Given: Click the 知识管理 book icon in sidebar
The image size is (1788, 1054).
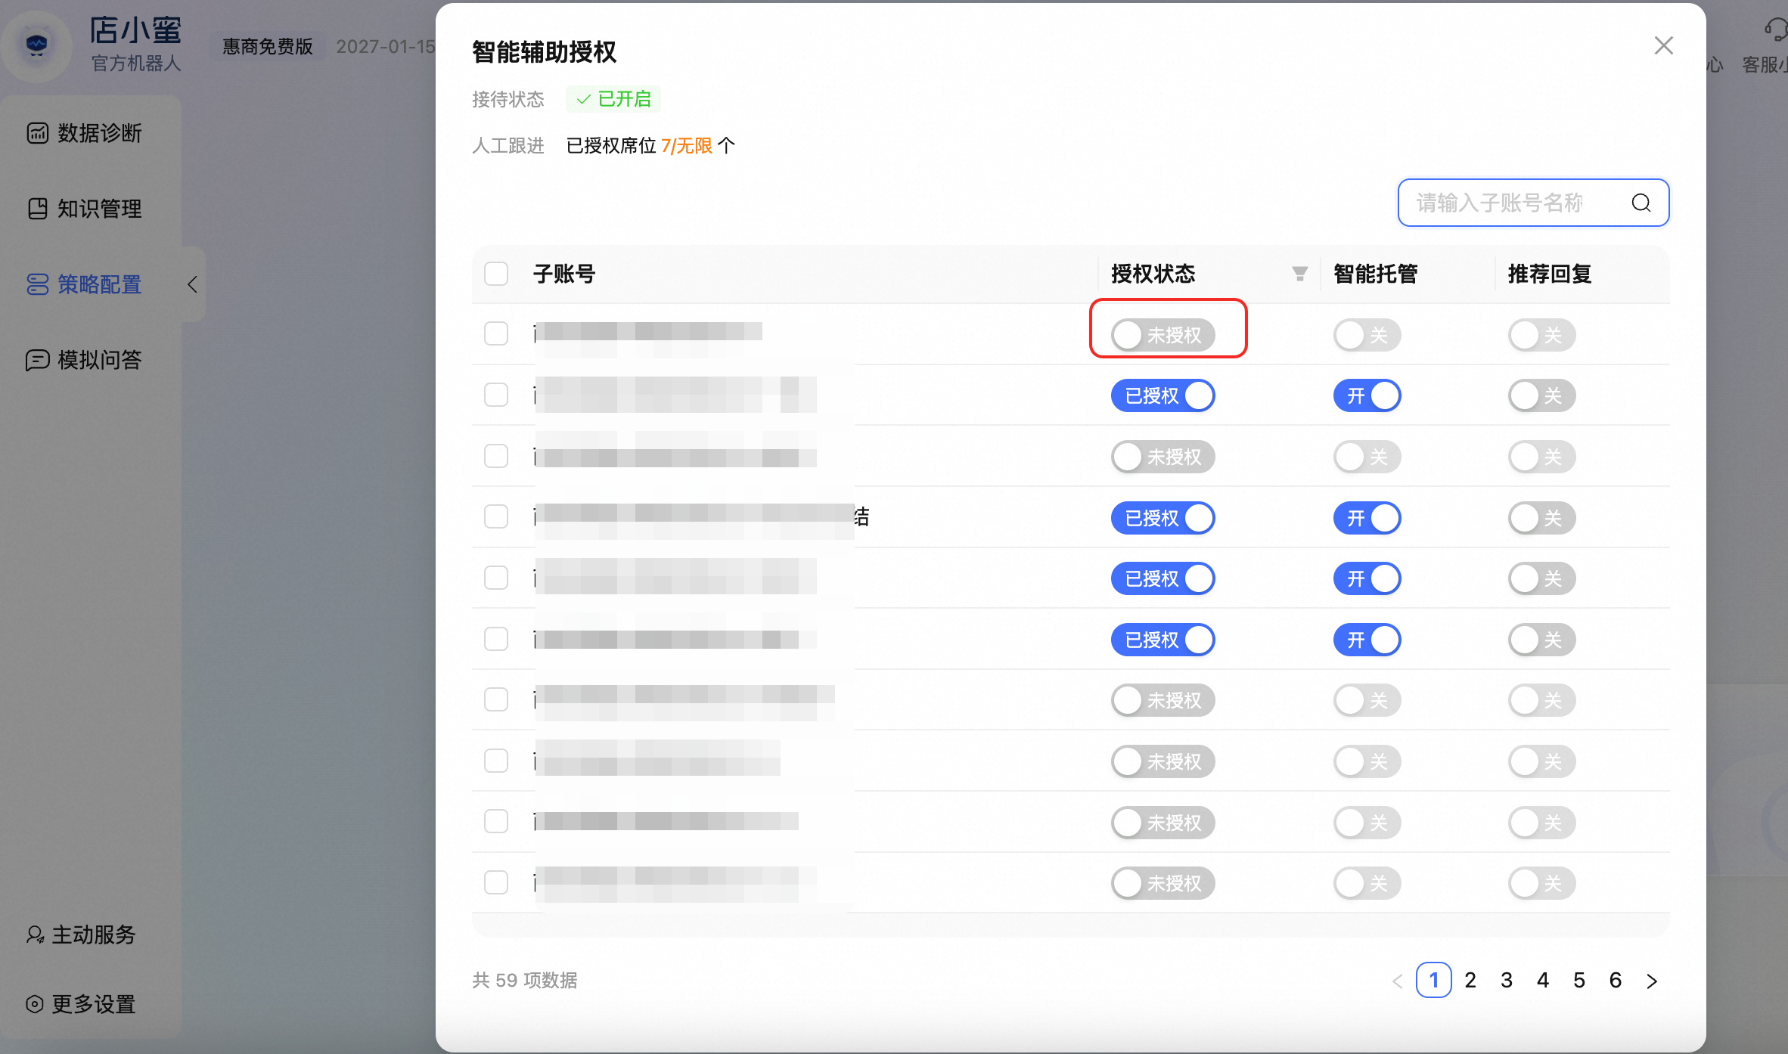Looking at the screenshot, I should (37, 209).
